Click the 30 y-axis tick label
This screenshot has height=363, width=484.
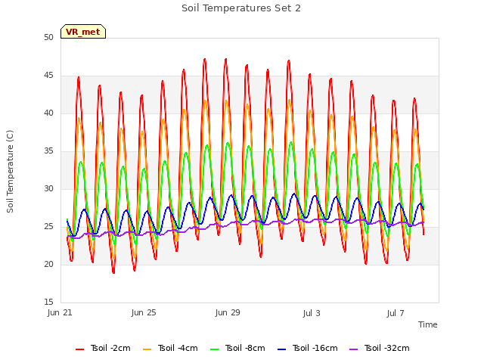point(48,188)
